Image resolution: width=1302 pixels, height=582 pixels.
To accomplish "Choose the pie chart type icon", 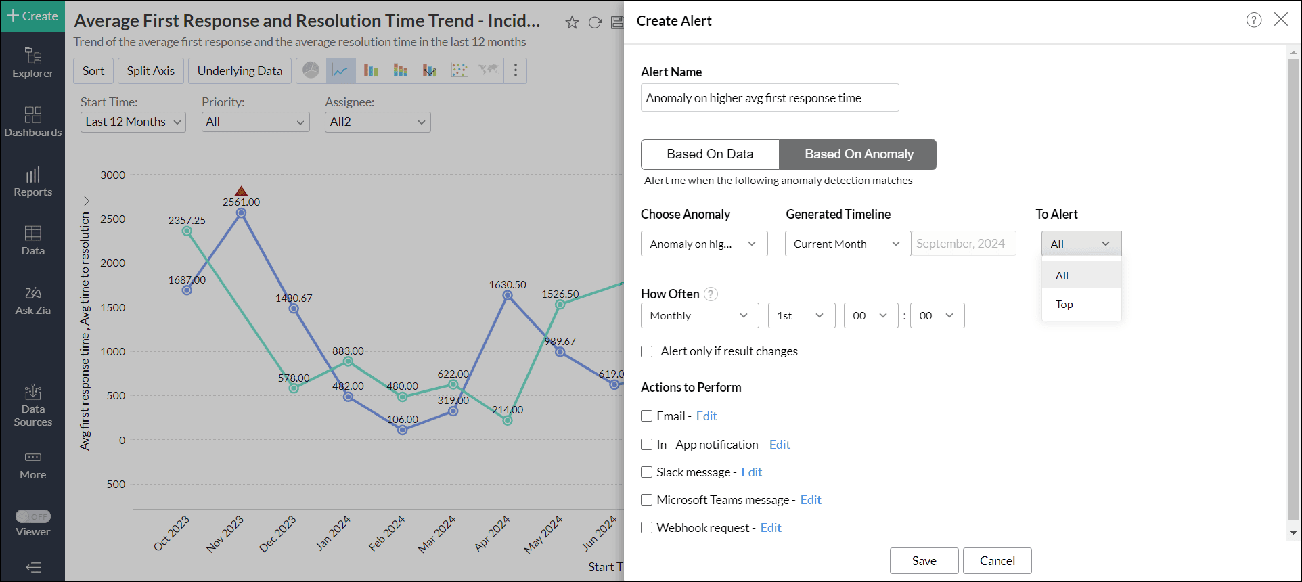I will pos(311,70).
